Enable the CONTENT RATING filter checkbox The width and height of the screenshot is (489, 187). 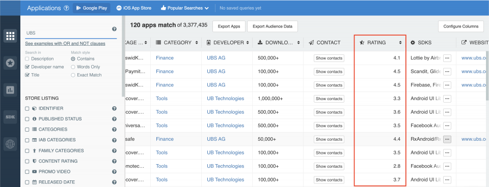click(27, 161)
